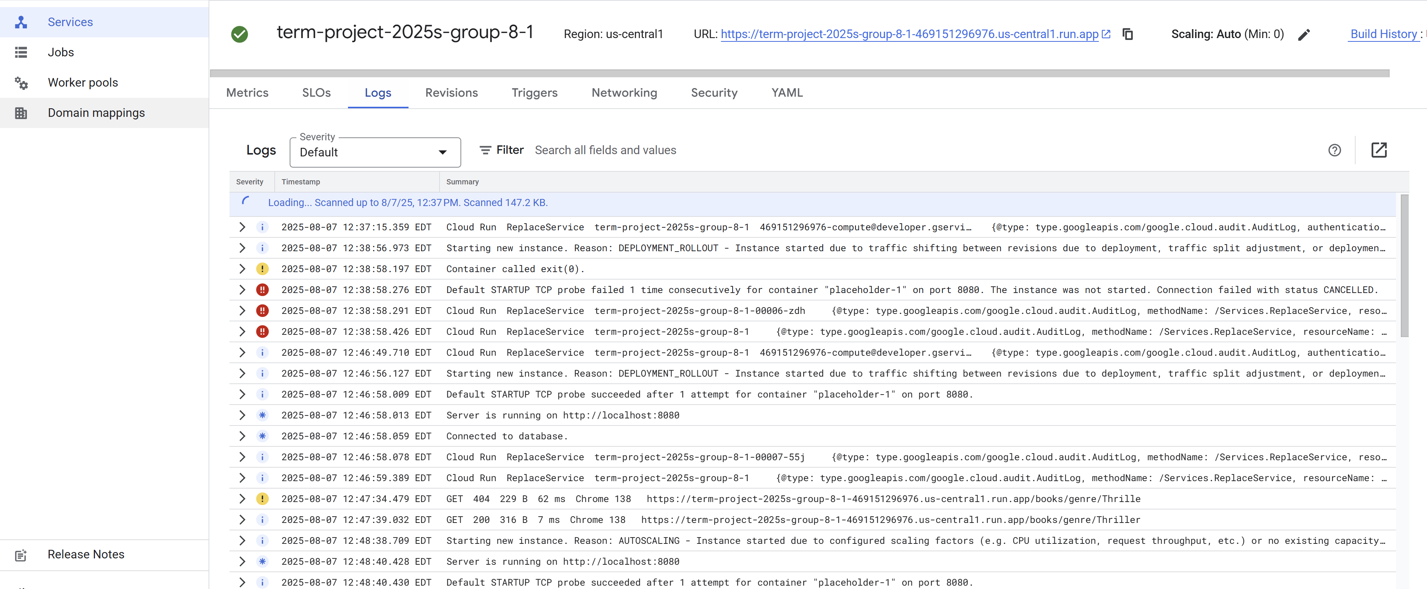The image size is (1427, 589).
Task: Click the log search filter field
Action: 605,150
